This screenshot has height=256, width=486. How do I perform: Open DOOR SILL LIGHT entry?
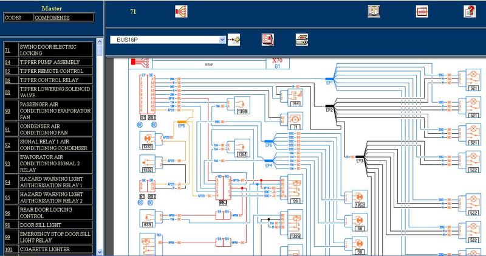click(x=55, y=225)
